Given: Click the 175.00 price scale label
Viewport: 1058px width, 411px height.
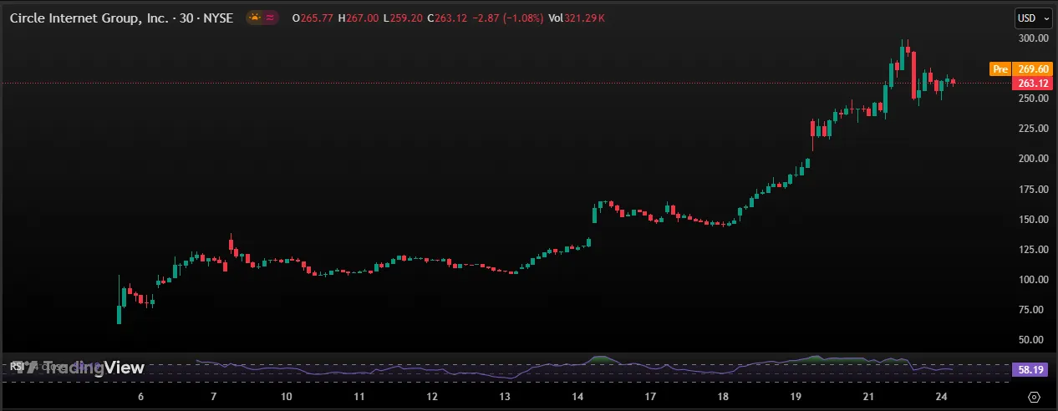Looking at the screenshot, I should coord(1033,190).
